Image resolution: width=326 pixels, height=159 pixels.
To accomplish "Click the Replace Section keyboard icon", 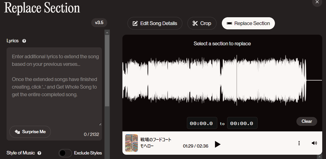I will tap(230, 23).
